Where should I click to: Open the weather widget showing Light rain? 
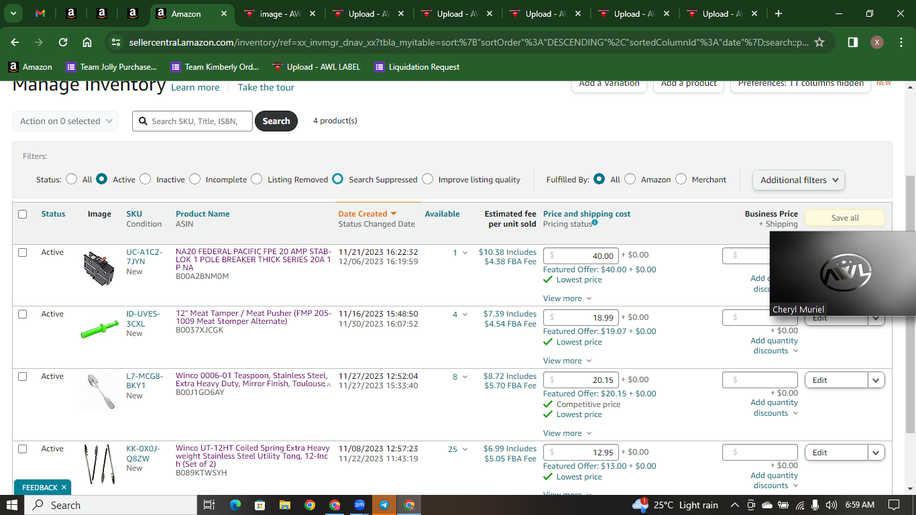tap(675, 505)
